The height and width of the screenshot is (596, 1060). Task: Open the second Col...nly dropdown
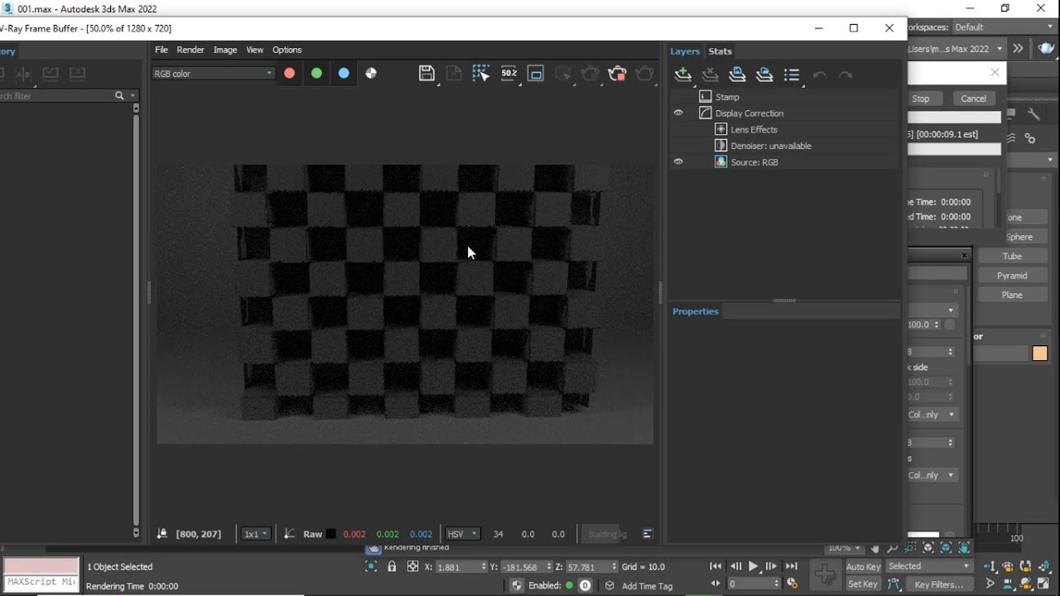[x=932, y=475]
